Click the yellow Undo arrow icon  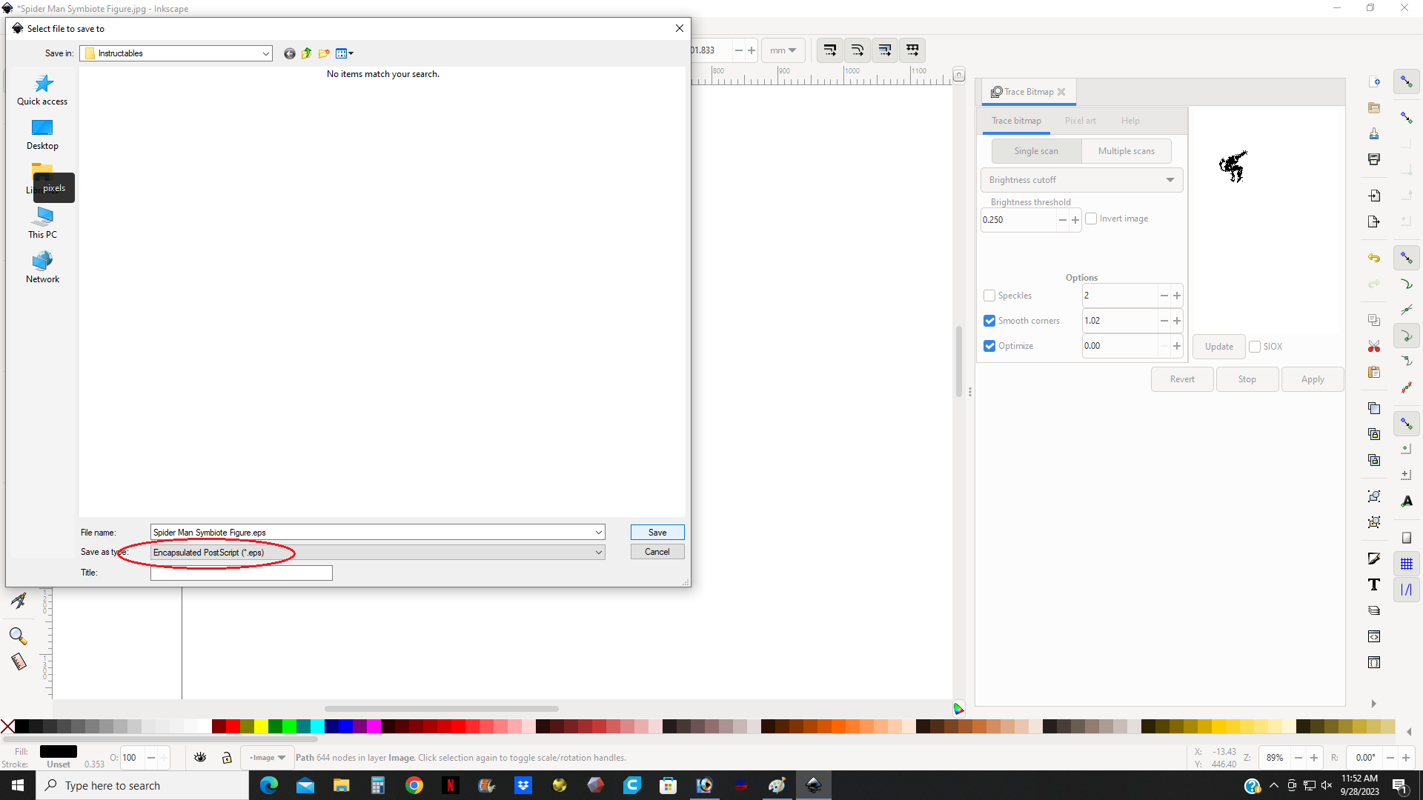click(x=1373, y=259)
